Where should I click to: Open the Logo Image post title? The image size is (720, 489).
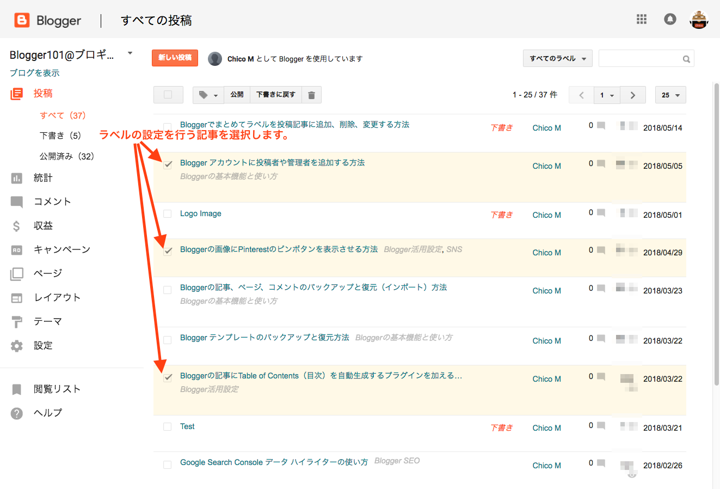tap(201, 213)
